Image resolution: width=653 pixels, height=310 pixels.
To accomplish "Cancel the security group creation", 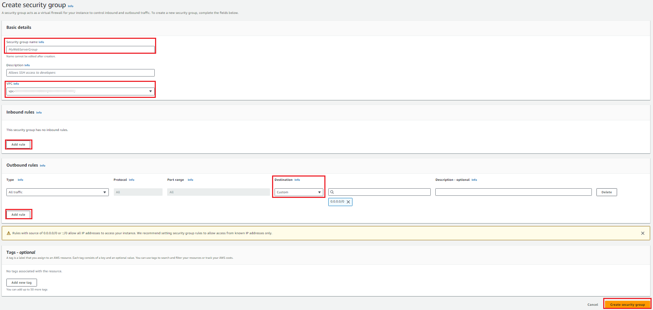I will click(x=593, y=305).
